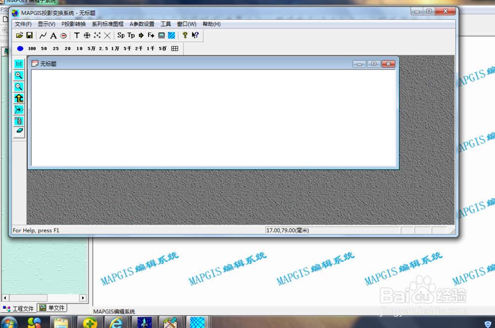This screenshot has height=328, width=495.
Task: Select the curve line tool icon
Action: pyautogui.click(x=43, y=35)
